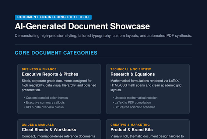The image size is (207, 139).
Task: Select the 'LaTeX to PDF compilation' bullet
Action: coord(132,102)
